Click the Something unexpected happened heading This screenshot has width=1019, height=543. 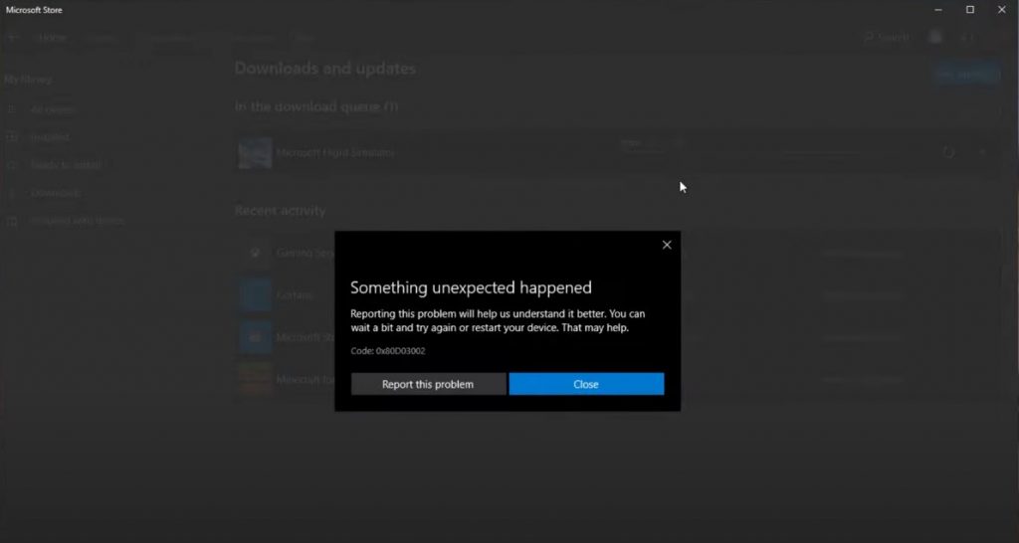[471, 287]
